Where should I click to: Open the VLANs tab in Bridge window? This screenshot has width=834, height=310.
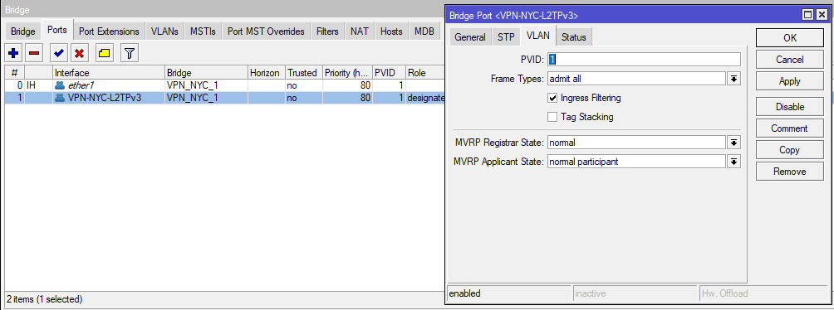(164, 31)
